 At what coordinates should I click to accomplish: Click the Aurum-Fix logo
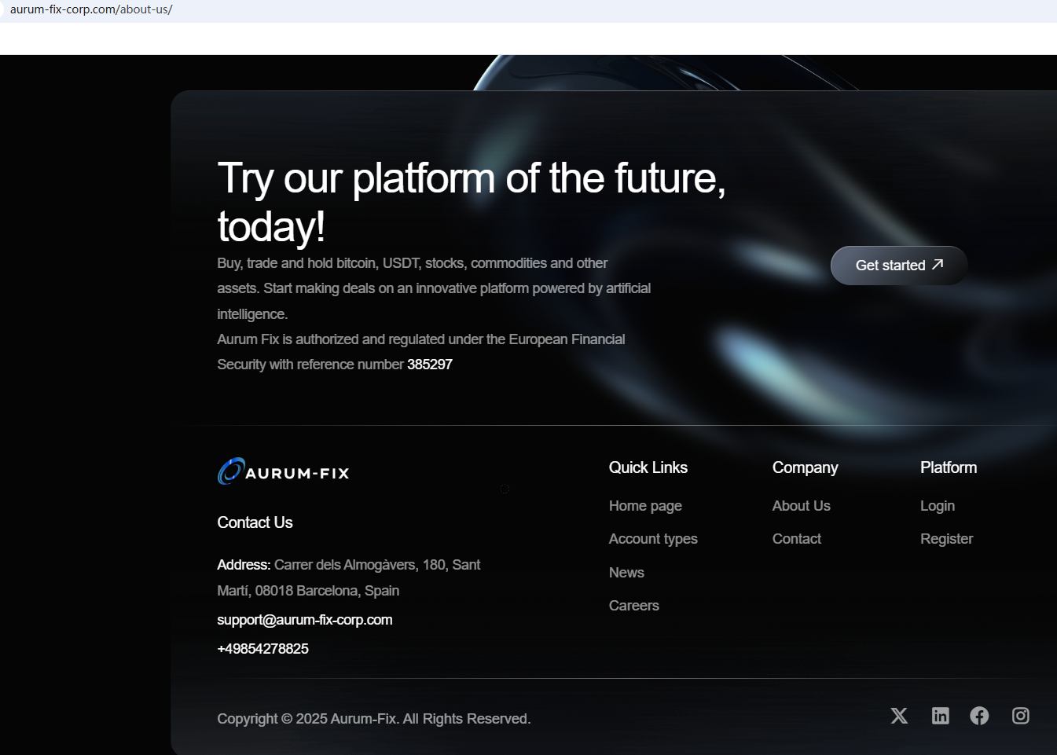point(283,471)
